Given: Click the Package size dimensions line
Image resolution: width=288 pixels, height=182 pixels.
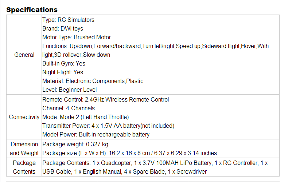Looking at the screenshot, I should (x=130, y=153).
